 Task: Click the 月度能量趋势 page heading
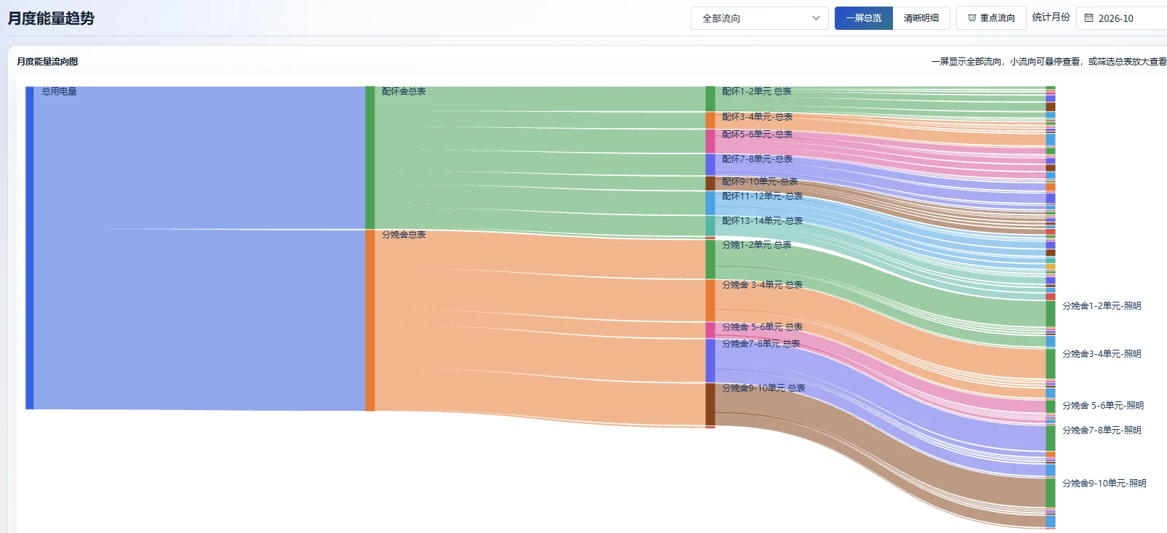51,18
